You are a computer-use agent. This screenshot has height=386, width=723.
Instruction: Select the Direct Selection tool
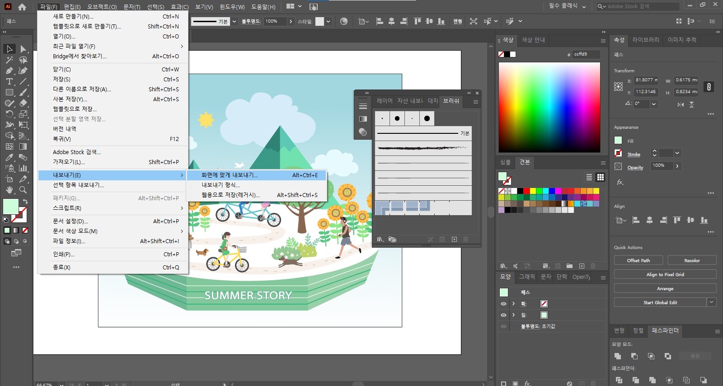pos(23,49)
